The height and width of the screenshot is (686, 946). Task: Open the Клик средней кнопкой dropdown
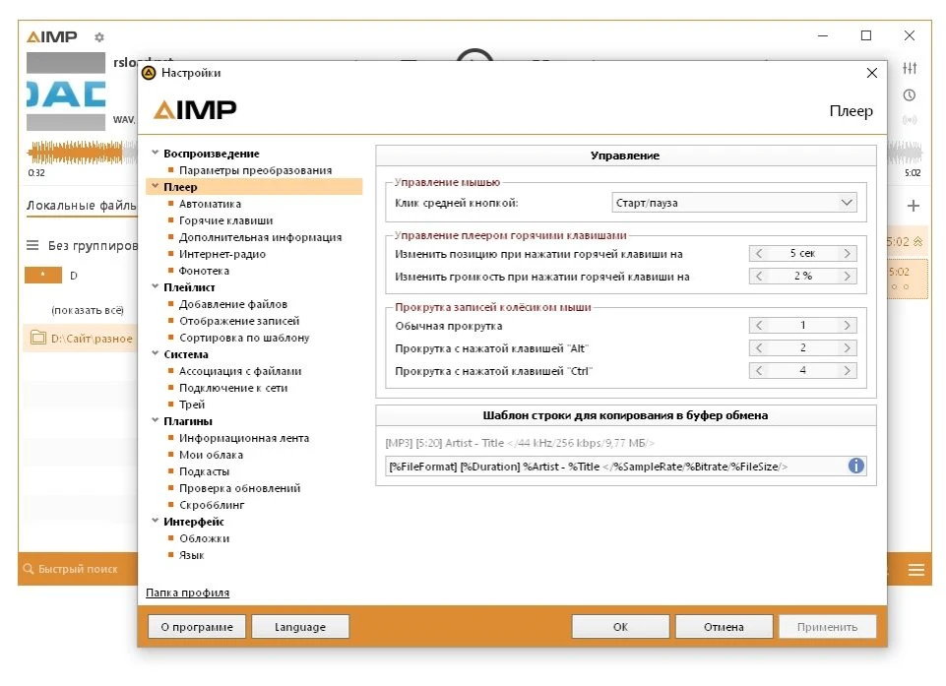(x=734, y=203)
